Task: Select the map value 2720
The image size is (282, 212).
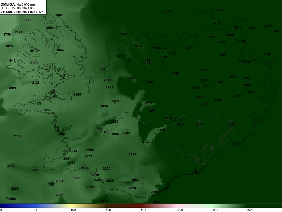Action: tap(114, 122)
